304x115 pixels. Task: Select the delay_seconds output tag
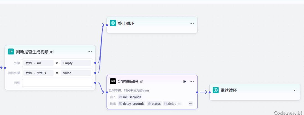(132, 104)
